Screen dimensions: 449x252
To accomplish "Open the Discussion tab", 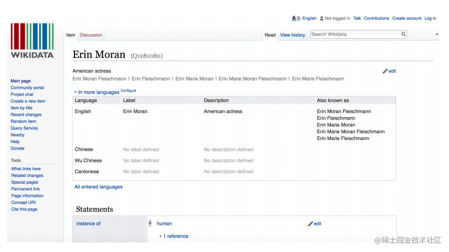I will pyautogui.click(x=91, y=35).
